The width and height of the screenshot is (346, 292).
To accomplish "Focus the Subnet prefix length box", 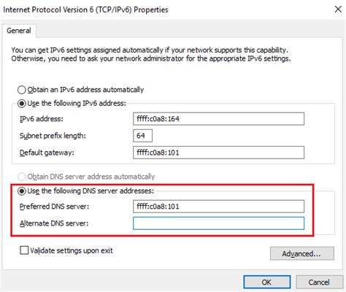I will click(142, 136).
